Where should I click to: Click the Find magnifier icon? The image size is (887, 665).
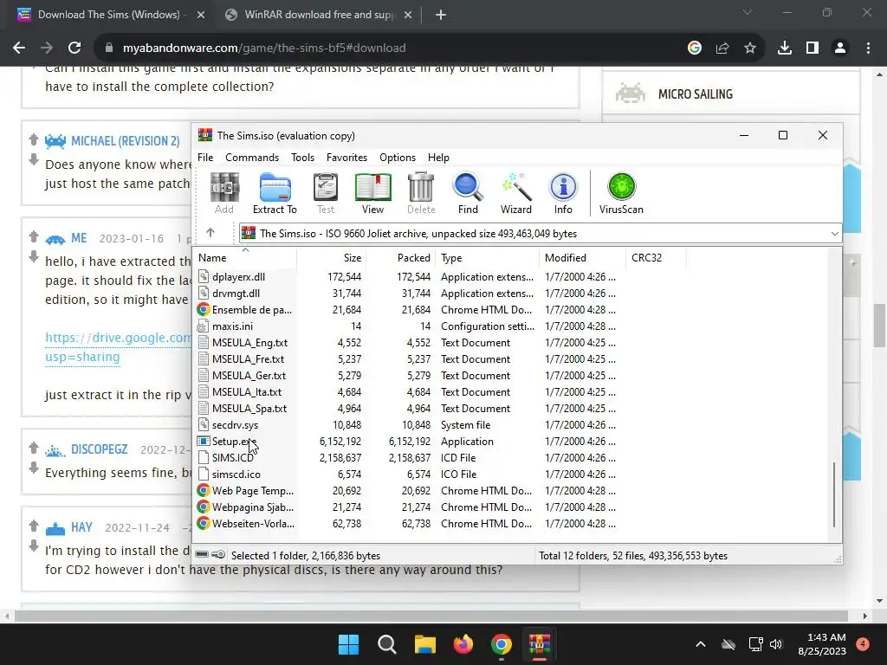(468, 193)
